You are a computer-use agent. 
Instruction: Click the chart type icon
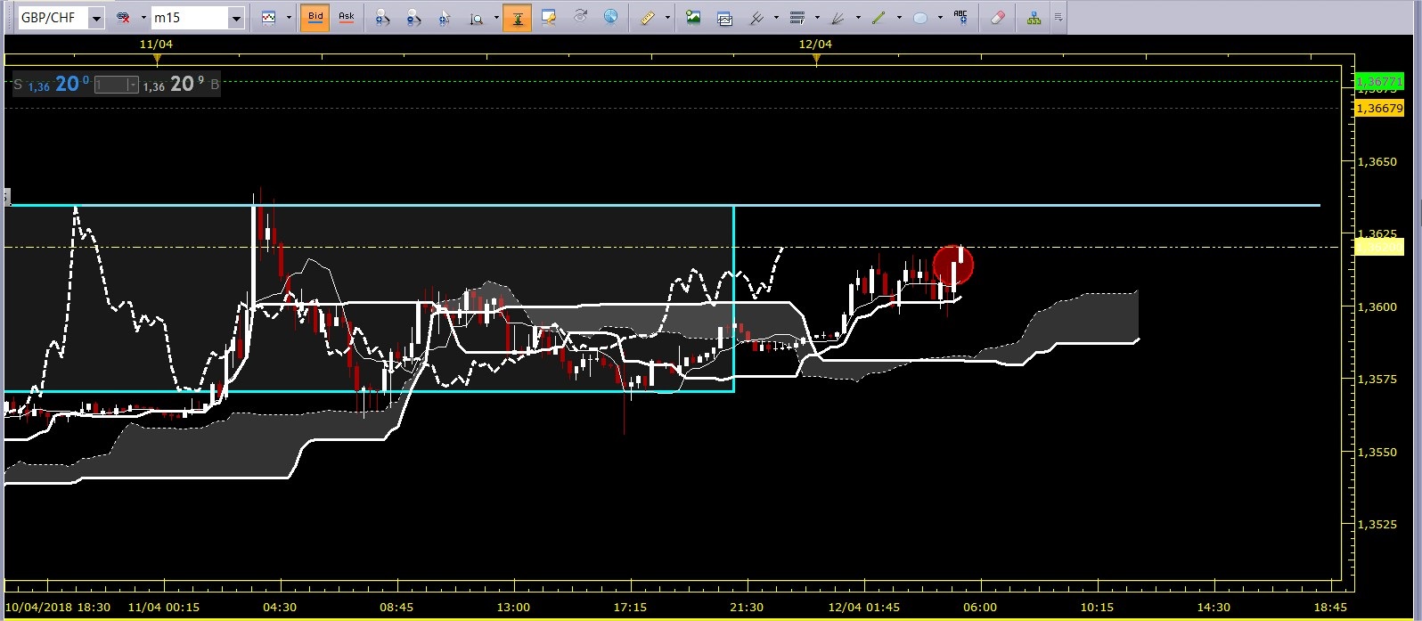coord(268,17)
